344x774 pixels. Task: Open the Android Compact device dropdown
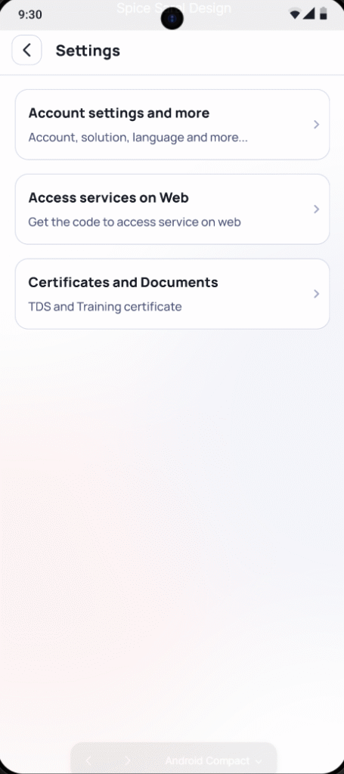click(x=213, y=760)
